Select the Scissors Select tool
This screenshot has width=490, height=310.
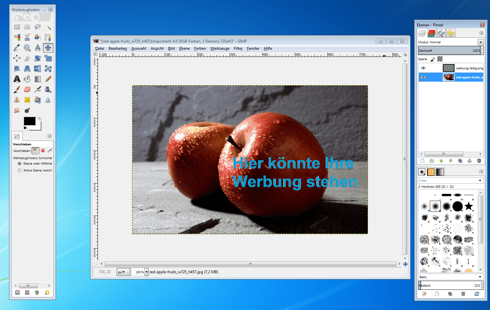pyautogui.click(x=27, y=37)
